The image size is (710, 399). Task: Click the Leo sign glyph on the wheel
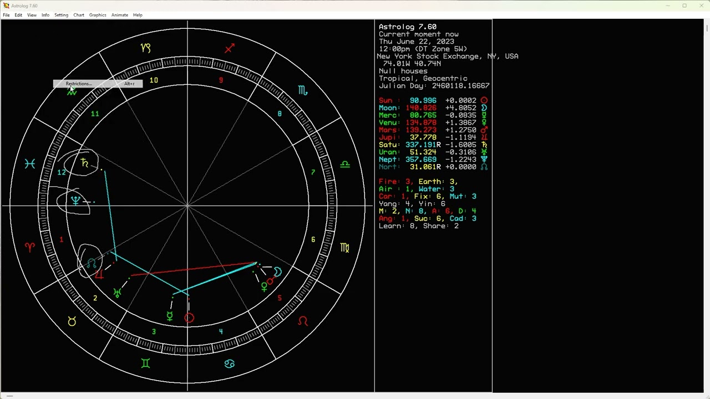point(302,321)
